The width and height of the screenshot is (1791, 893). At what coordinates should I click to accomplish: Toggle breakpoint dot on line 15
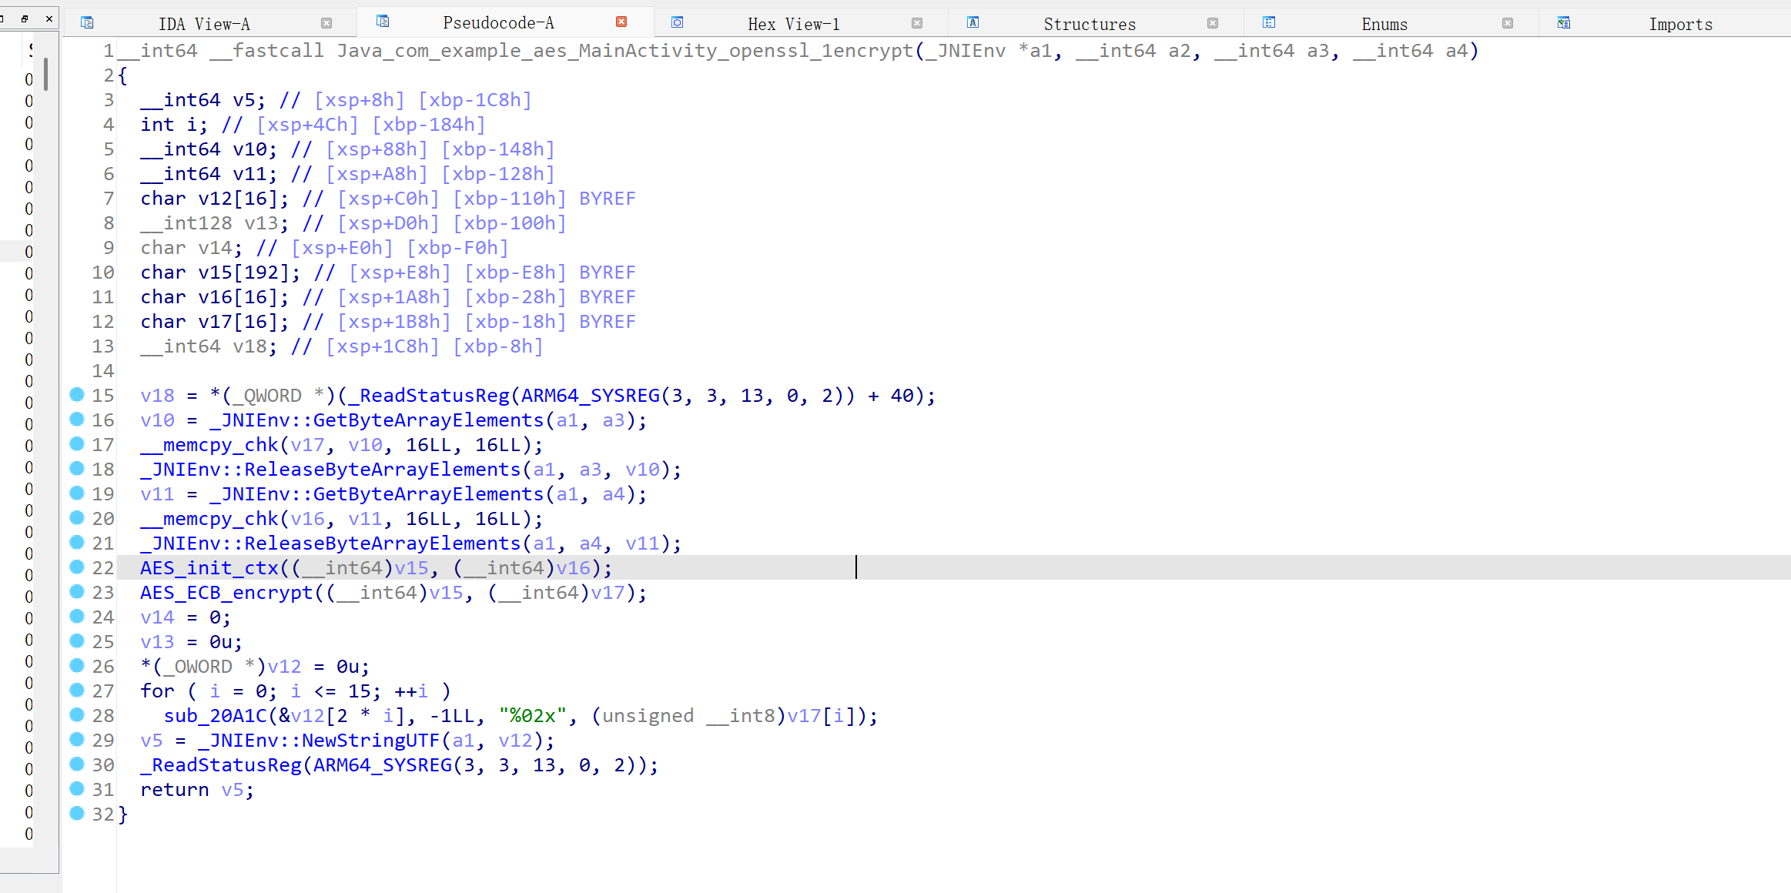tap(77, 395)
